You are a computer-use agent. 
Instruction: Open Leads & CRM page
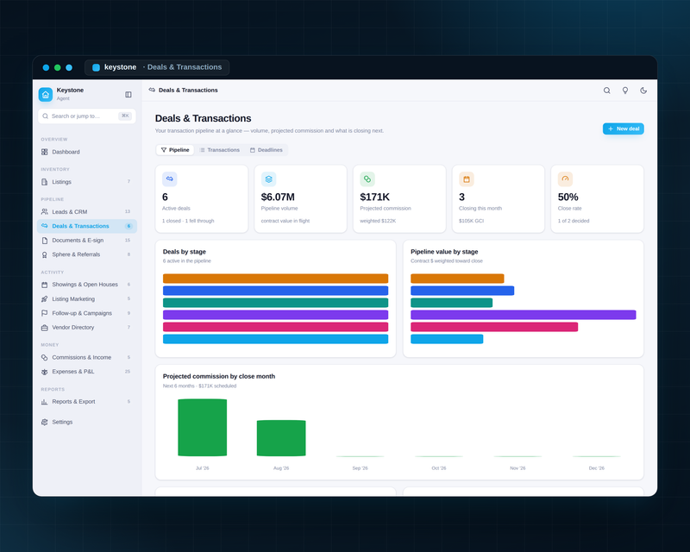click(87, 211)
